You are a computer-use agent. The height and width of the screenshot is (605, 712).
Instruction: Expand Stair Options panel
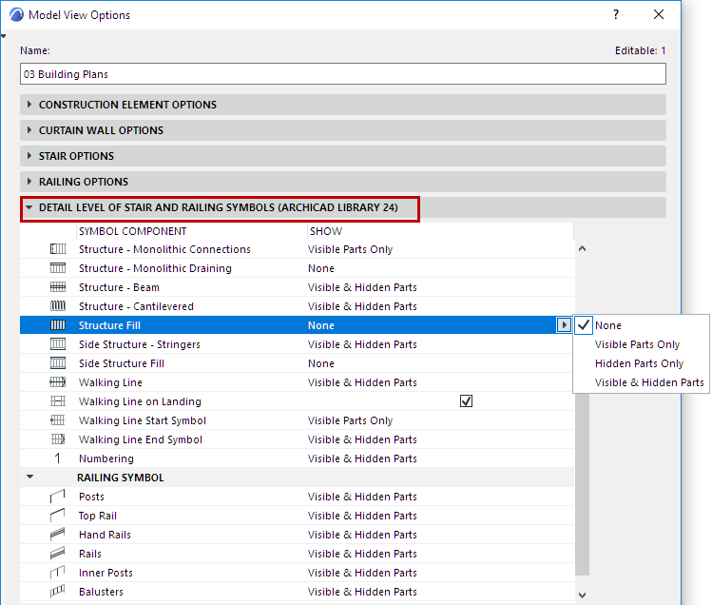29,156
